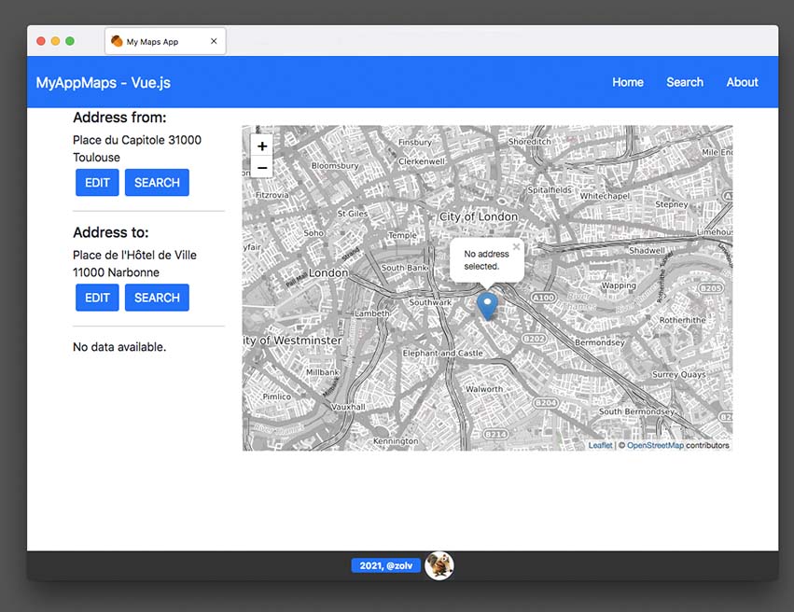Image resolution: width=794 pixels, height=612 pixels.
Task: Click the yellow minimize window button
Action: pyautogui.click(x=55, y=41)
